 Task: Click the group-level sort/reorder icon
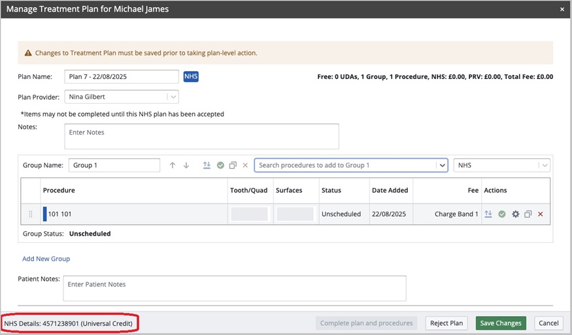207,165
